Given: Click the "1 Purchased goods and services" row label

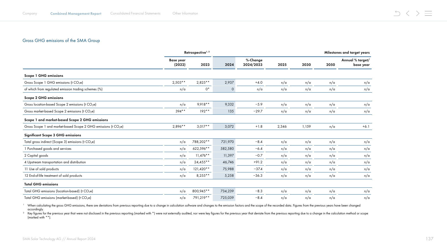Looking at the screenshot, I should (x=48, y=149).
